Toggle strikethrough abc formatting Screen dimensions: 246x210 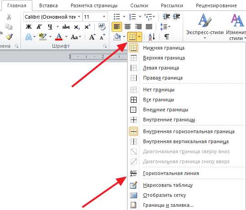coord(66,27)
